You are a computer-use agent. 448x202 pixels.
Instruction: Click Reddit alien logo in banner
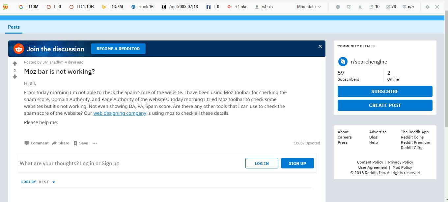pos(19,49)
